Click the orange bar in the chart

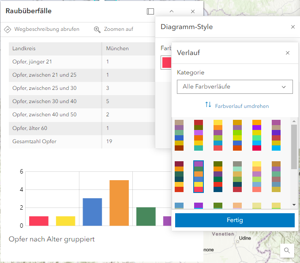coord(119,203)
